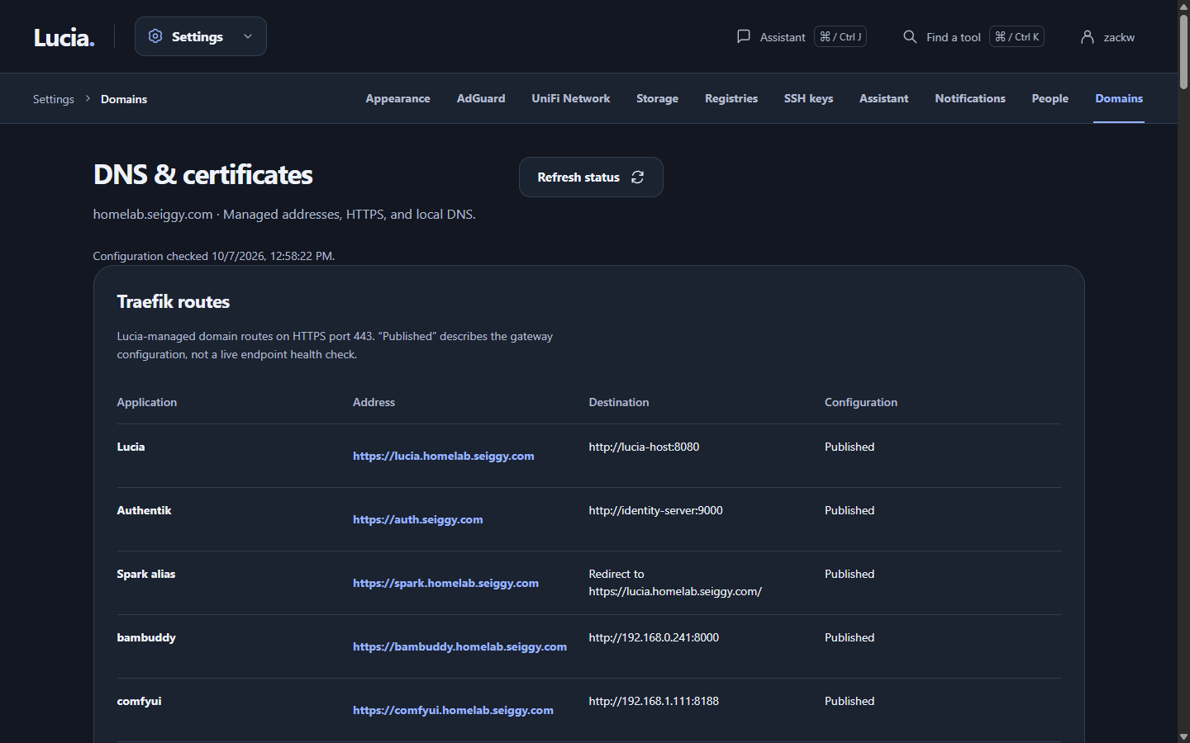
Task: Click the Redirect to lucia.homelab destination
Action: point(675,583)
